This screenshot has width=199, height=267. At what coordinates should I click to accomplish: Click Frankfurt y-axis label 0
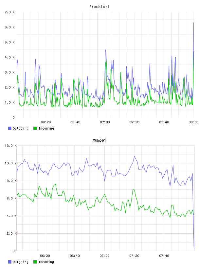14,117
